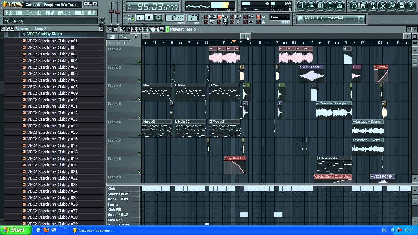Click the news download icon
The width and height of the screenshot is (418, 235).
[x=361, y=19]
